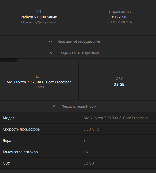
Task: Click the ОЗУ 32 GB tile
Action: [118, 81]
